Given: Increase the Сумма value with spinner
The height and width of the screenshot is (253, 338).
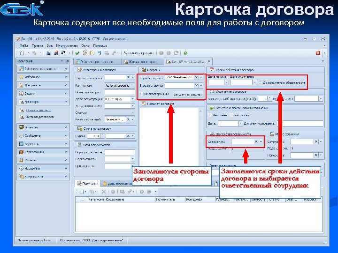Looking at the screenshot, I should 103,134.
